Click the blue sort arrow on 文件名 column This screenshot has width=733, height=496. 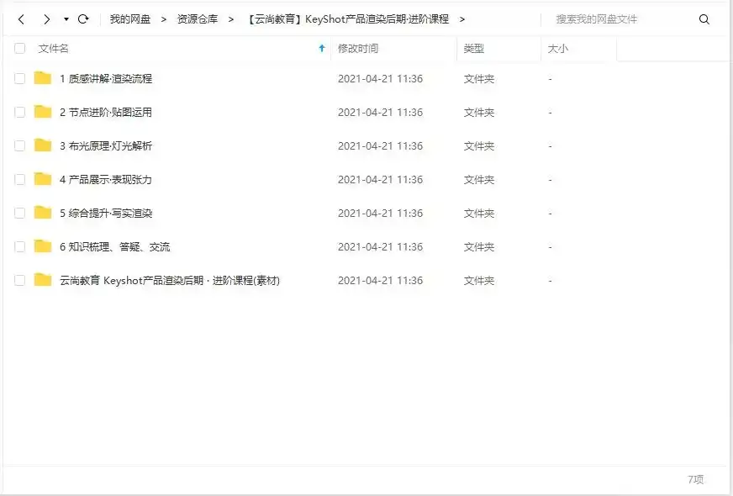coord(321,49)
